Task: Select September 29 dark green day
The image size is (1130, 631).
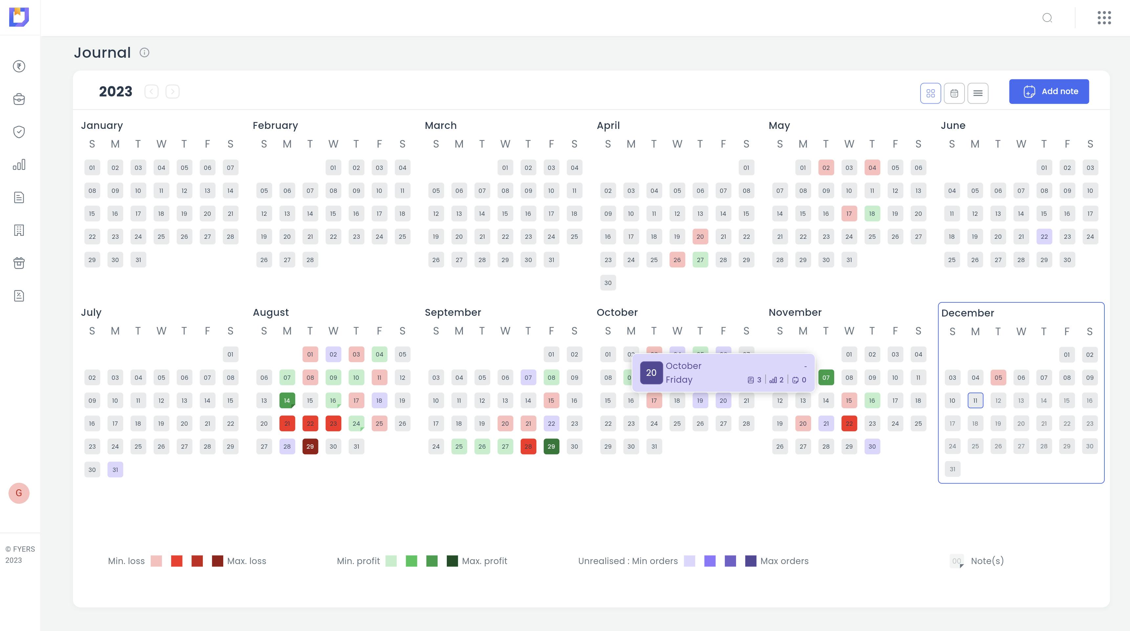Action: [551, 446]
